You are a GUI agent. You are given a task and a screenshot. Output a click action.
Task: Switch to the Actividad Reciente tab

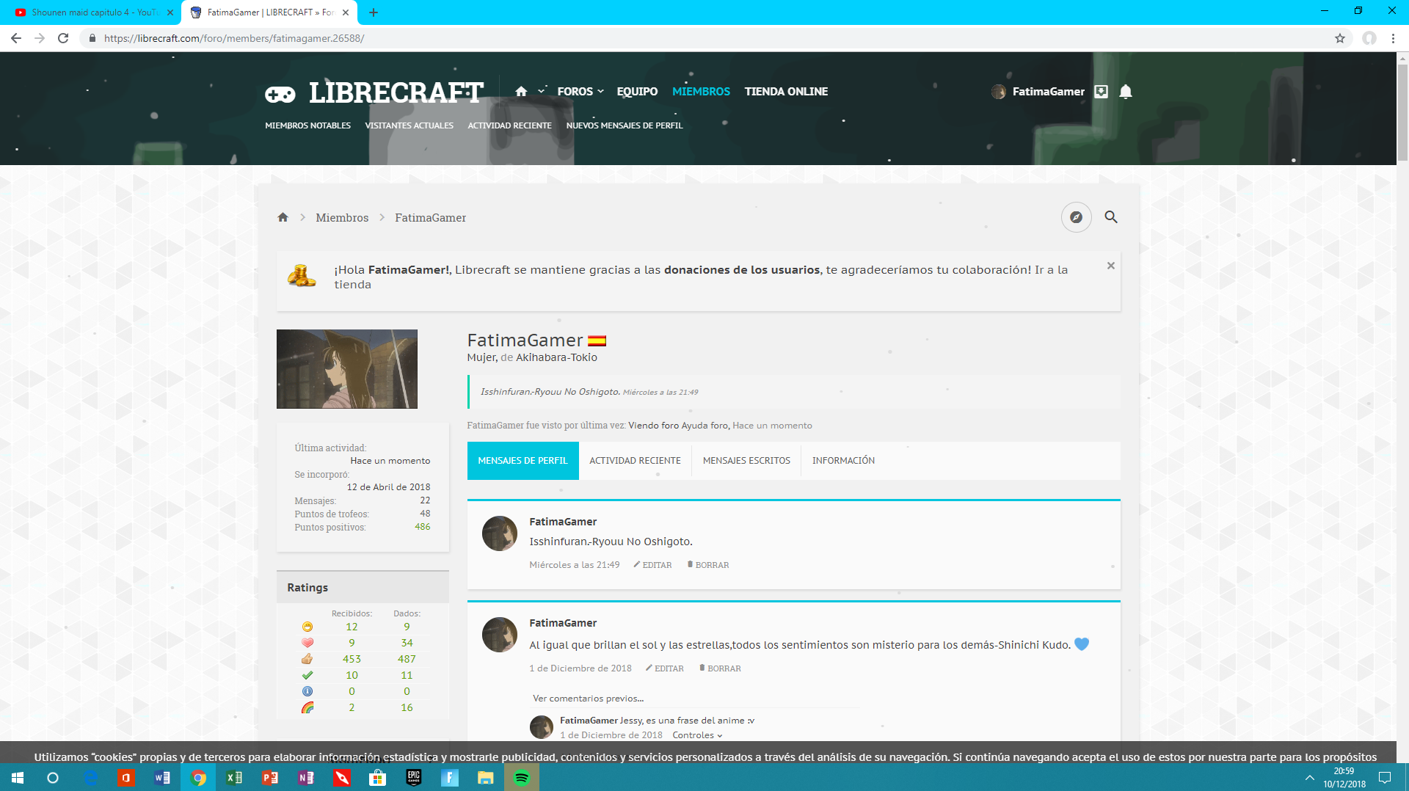pos(635,461)
